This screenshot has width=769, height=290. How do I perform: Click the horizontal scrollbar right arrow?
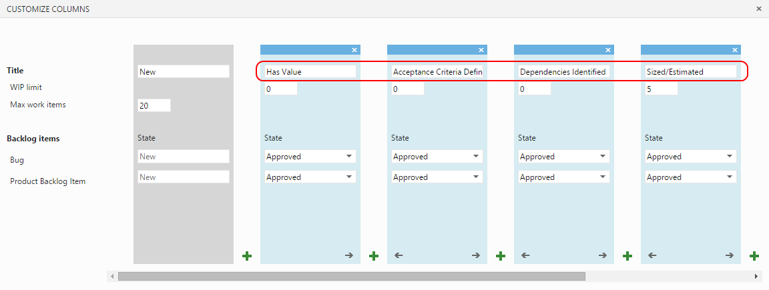[756, 276]
